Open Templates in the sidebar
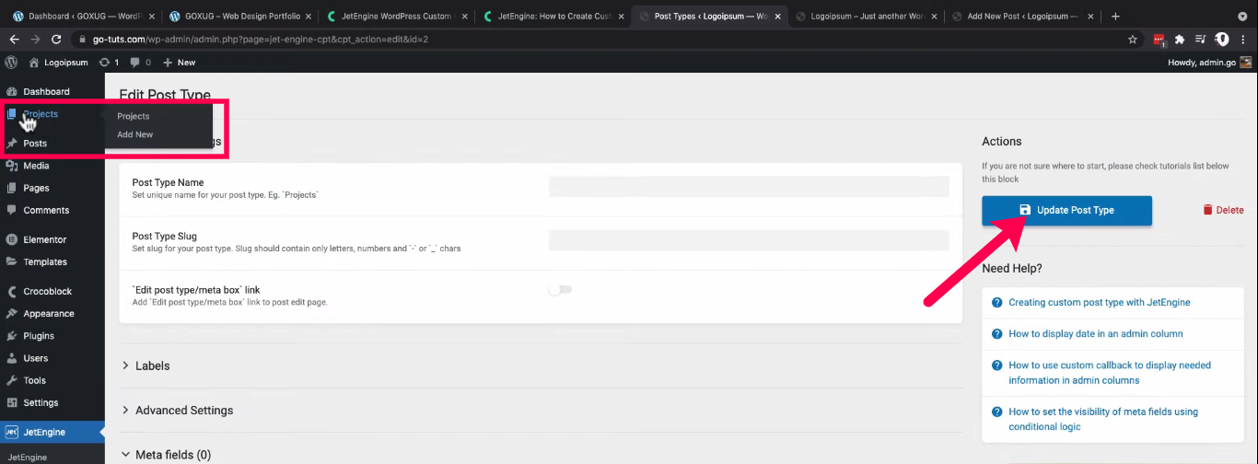 pos(45,261)
